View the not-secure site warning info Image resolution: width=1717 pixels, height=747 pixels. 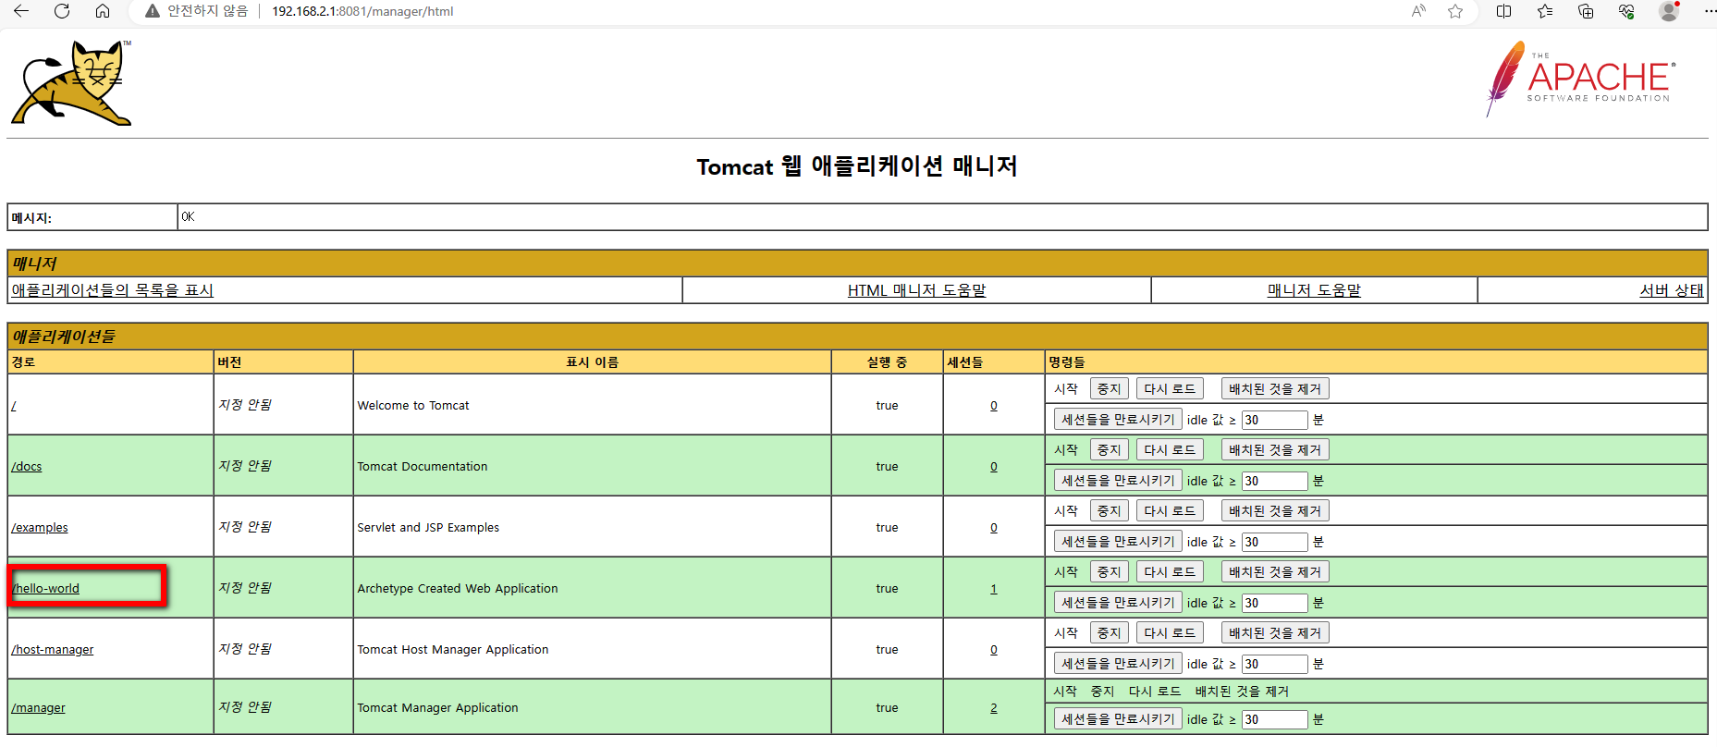[x=197, y=11]
